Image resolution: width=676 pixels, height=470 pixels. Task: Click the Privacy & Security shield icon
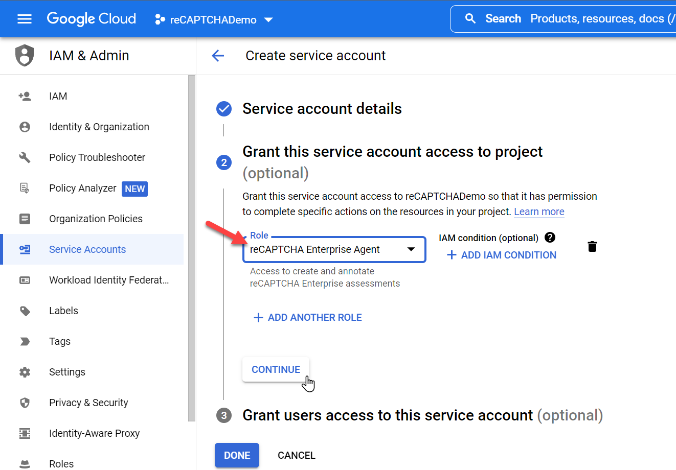(x=25, y=403)
